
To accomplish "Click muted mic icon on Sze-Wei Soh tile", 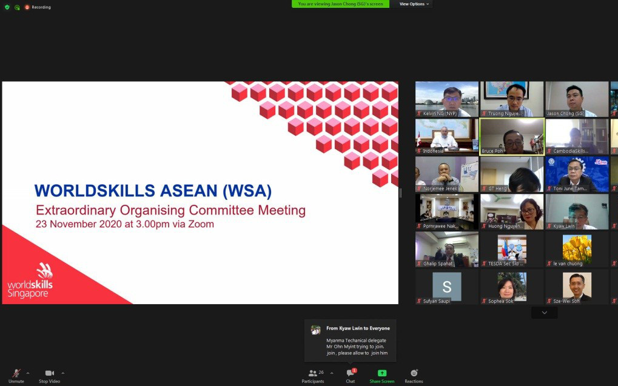I will click(x=549, y=301).
